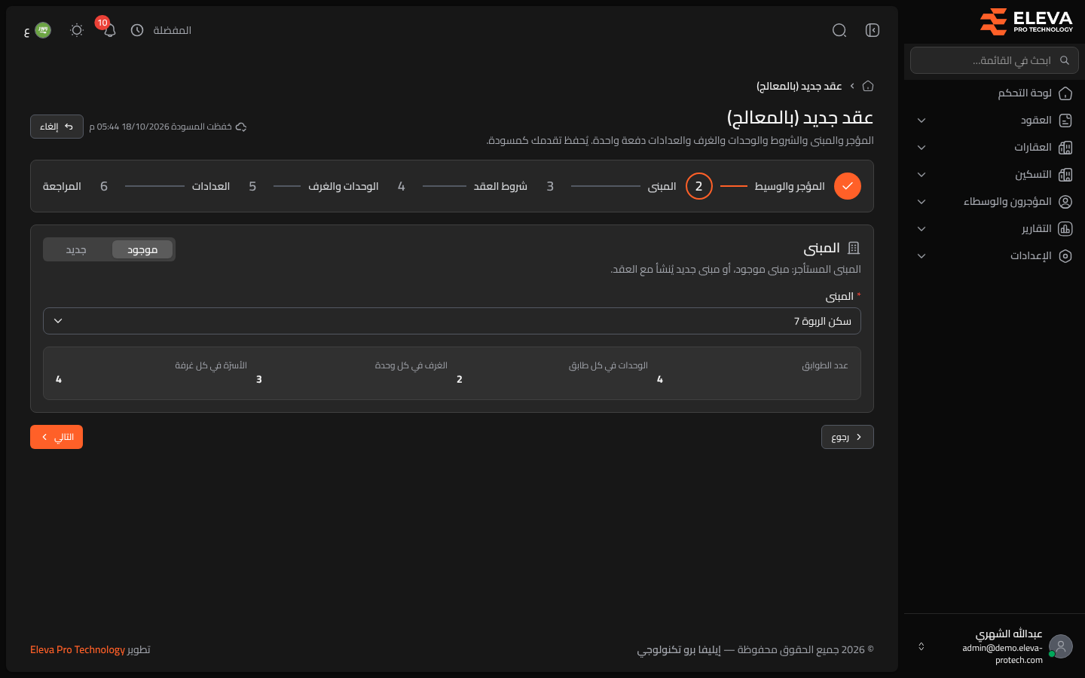Viewport: 1085px width, 678px height.
Task: Expand the التسكين menu chevron
Action: [921, 175]
